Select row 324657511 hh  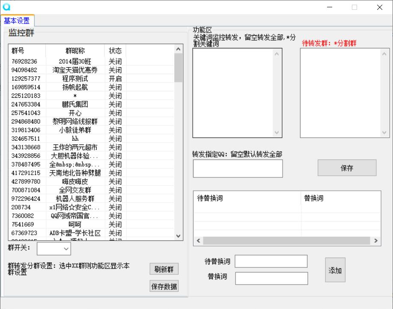91,138
